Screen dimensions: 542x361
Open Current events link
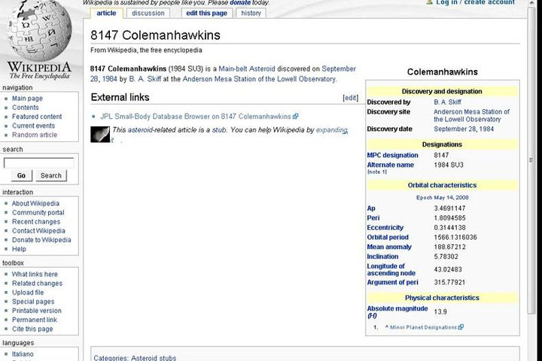point(34,126)
